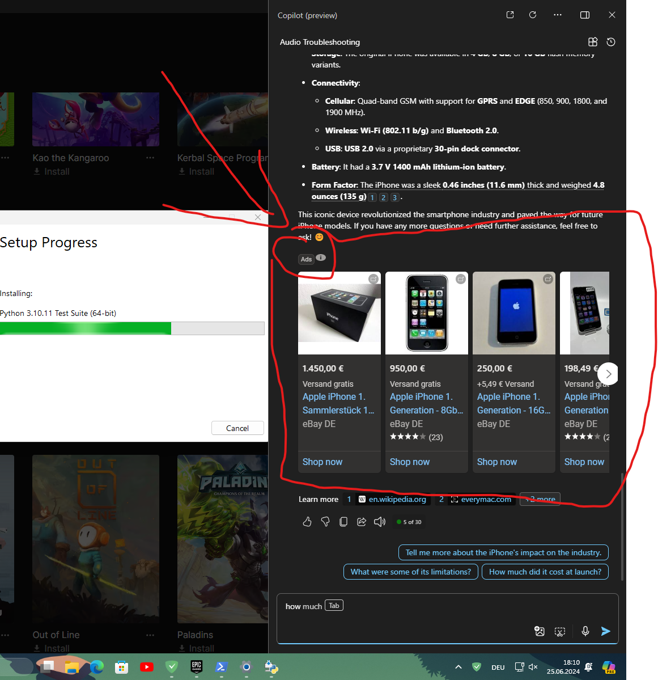Give the response a thumbs down
Screen dimensions: 658x680
(x=325, y=521)
